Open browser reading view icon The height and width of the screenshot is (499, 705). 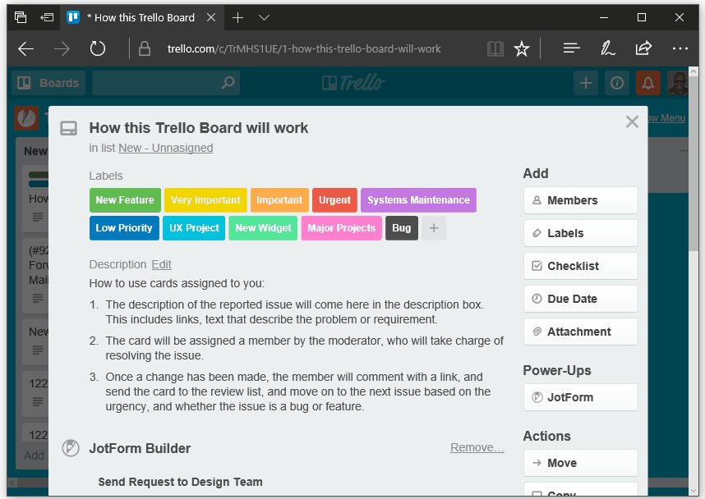point(495,49)
